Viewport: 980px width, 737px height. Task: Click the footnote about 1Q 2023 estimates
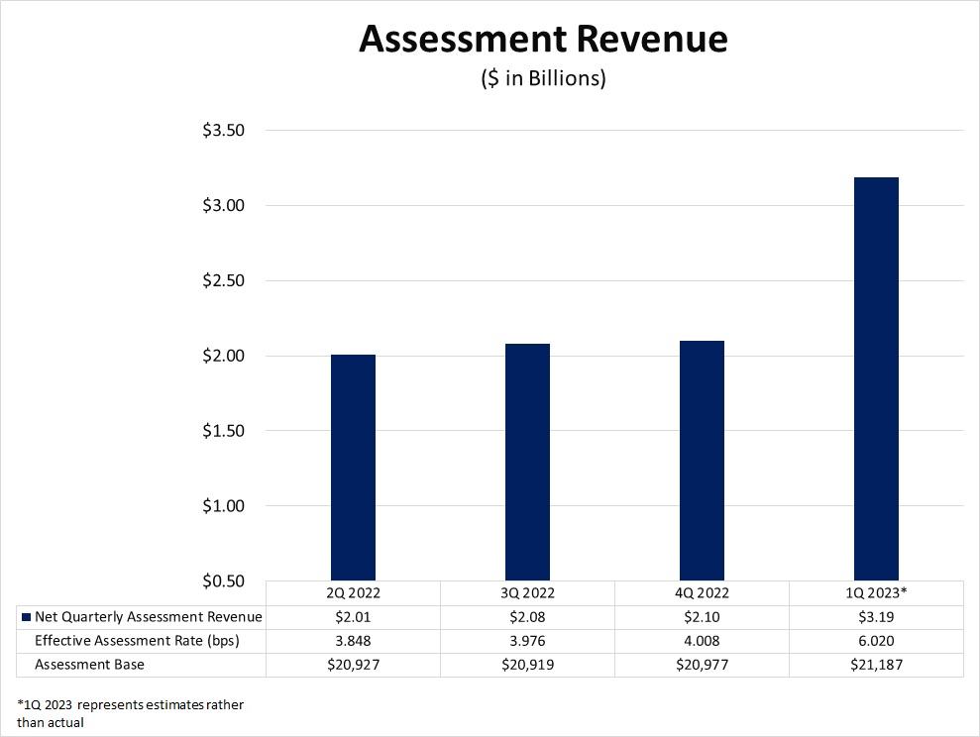tap(130, 713)
